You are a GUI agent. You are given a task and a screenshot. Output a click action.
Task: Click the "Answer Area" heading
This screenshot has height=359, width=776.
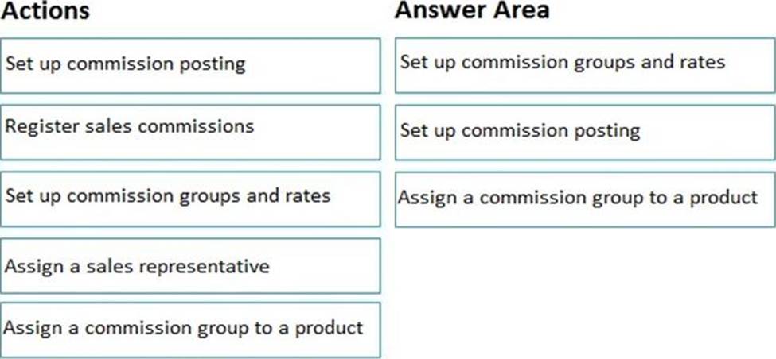472,10
